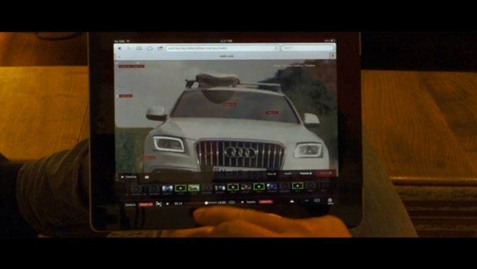Select third green add-clip slot in timeline
Screen dimensions: 477x269
pos(259,186)
